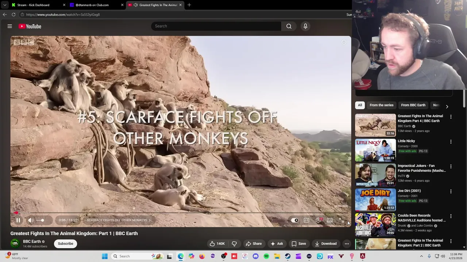Open Greatest Fights Part 4 thumbnail

(x=375, y=125)
